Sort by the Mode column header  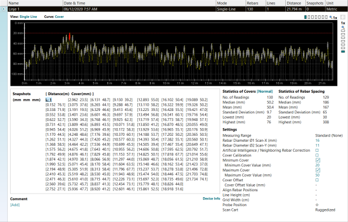tap(231, 3)
